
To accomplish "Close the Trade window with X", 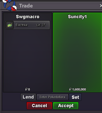I will (x=101, y=6).
